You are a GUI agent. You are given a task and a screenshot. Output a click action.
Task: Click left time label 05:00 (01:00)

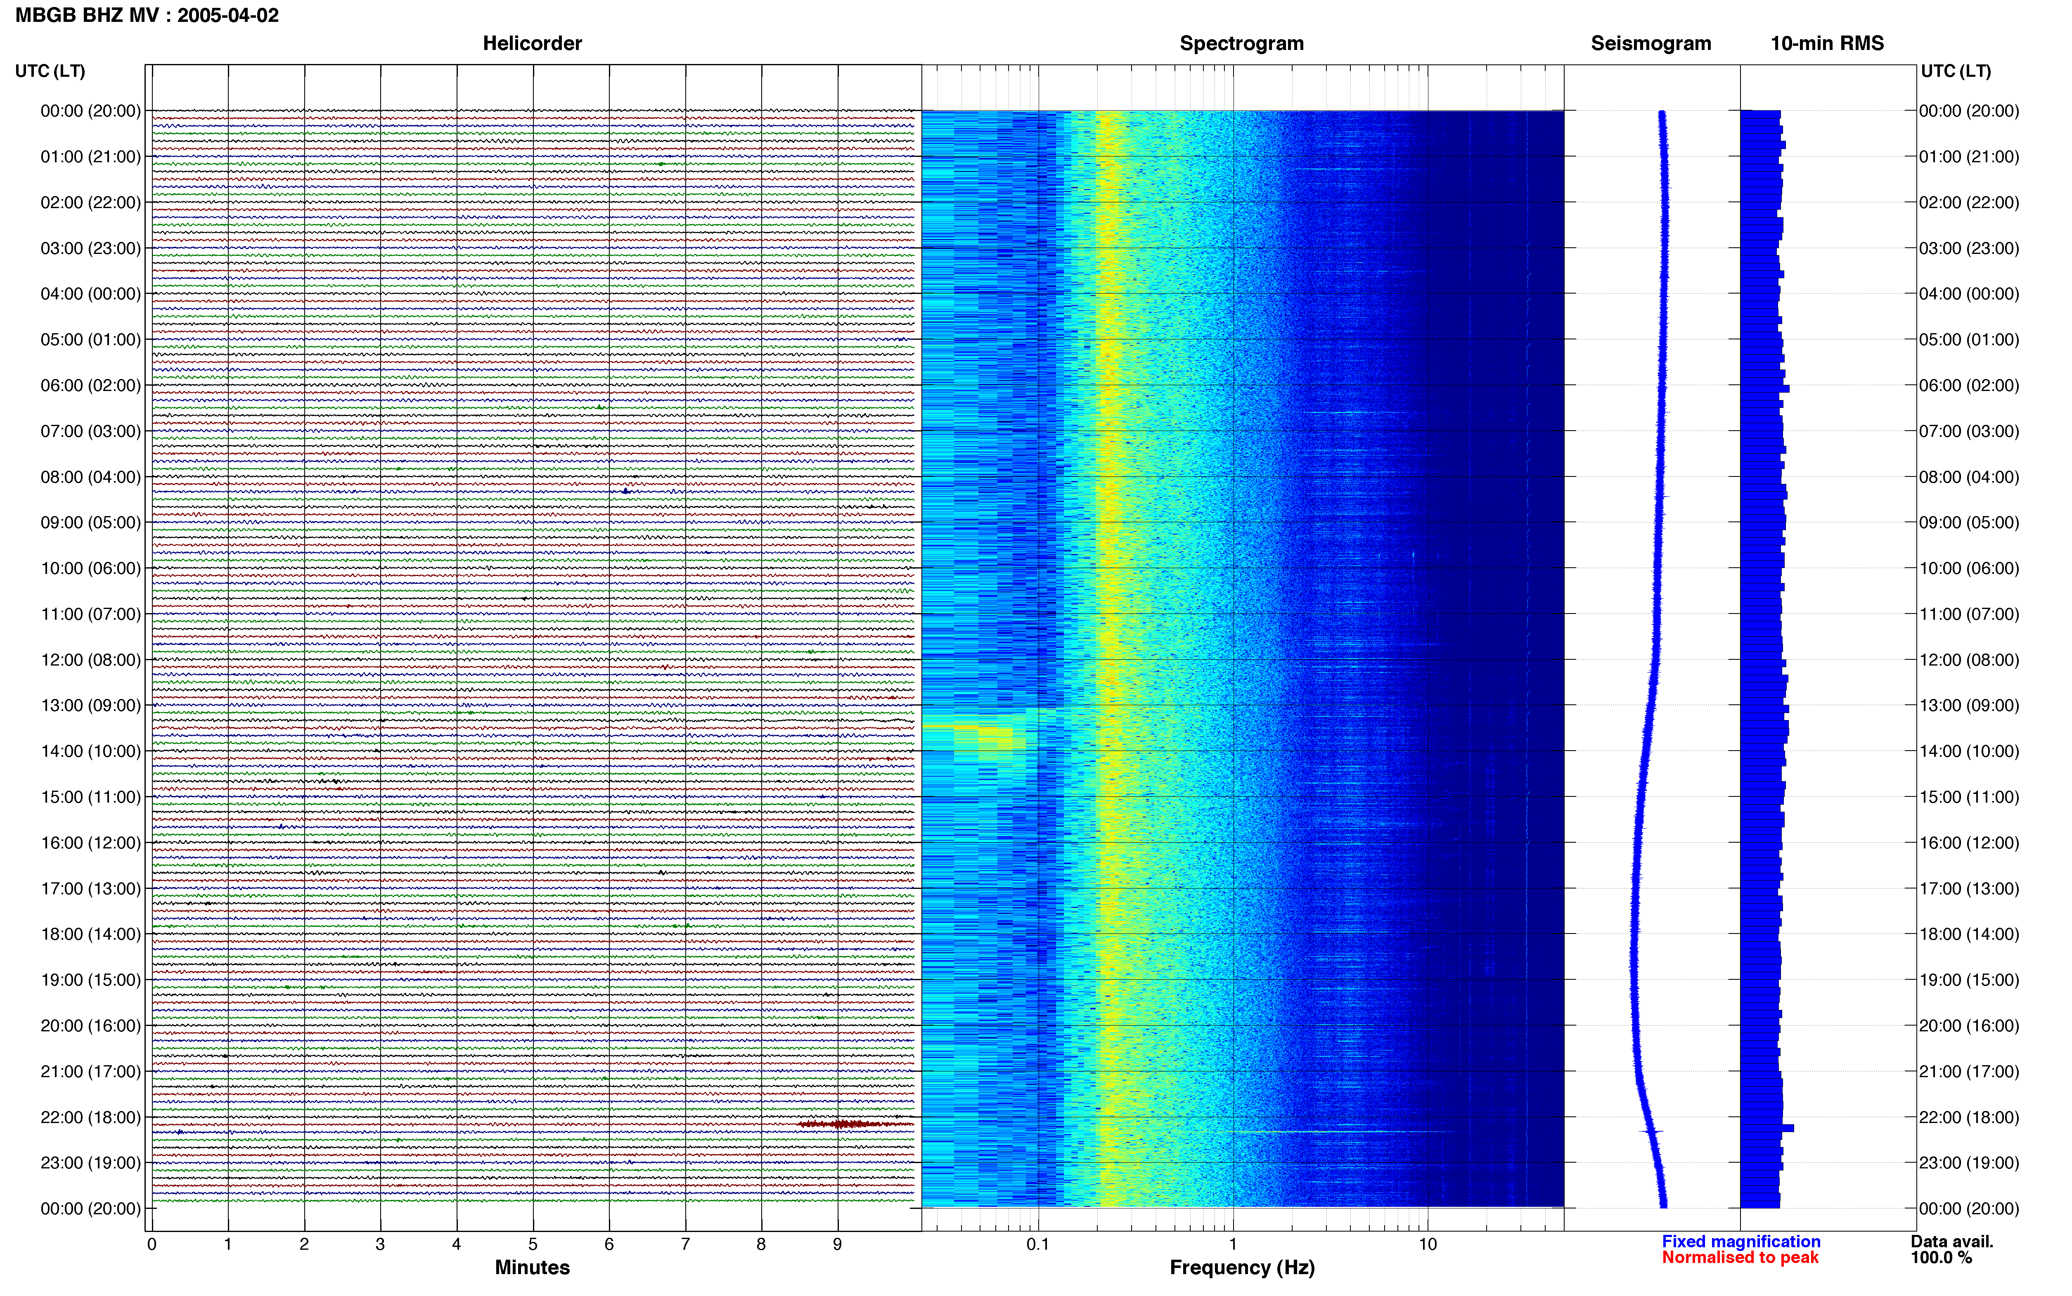click(x=91, y=339)
